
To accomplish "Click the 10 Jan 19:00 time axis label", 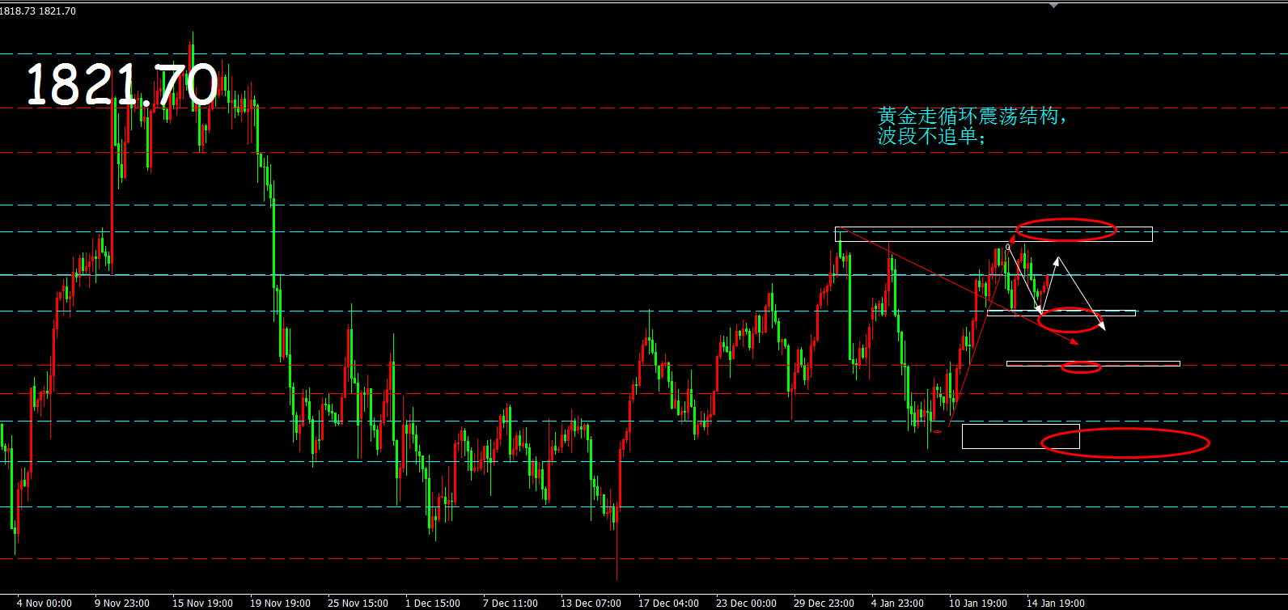I will [978, 604].
